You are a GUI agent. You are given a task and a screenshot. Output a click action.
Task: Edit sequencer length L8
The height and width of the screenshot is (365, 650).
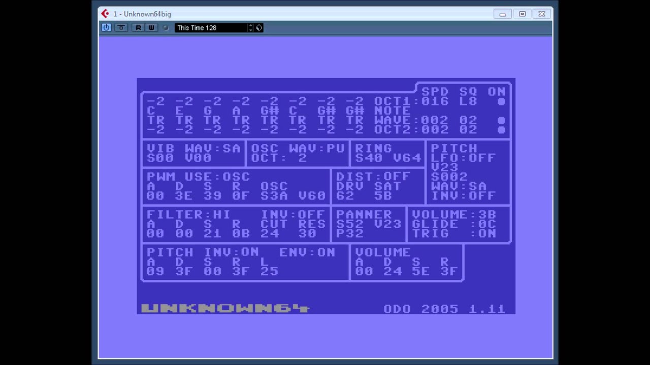468,101
